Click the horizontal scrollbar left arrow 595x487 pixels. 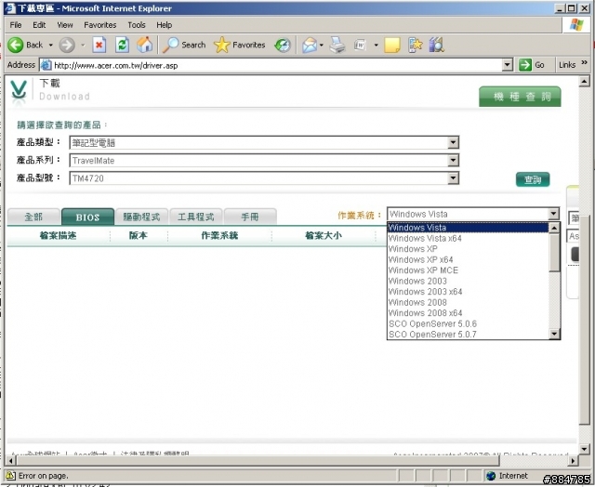11,461
